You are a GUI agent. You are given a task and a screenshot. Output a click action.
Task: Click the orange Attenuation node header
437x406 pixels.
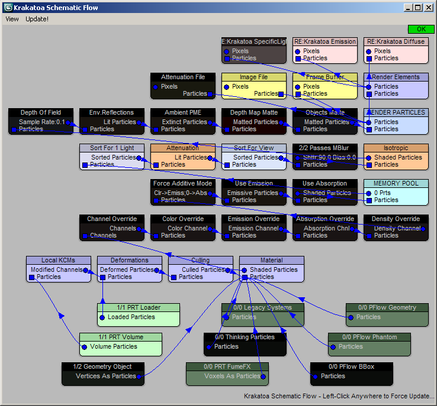click(x=183, y=148)
